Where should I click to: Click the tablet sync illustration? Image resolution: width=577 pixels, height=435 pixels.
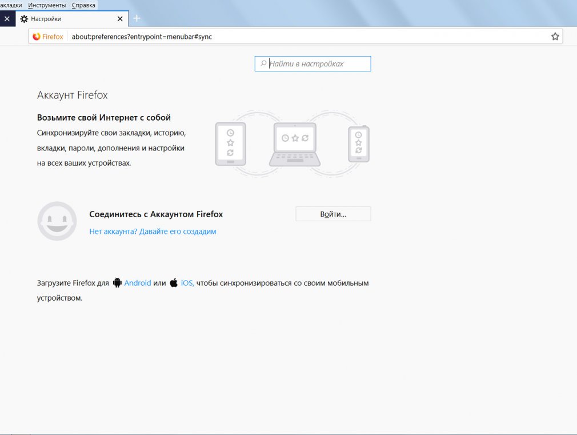(231, 144)
